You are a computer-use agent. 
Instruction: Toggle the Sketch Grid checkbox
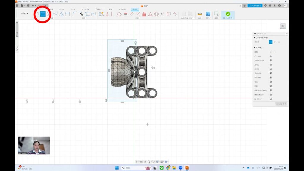pos(271,61)
